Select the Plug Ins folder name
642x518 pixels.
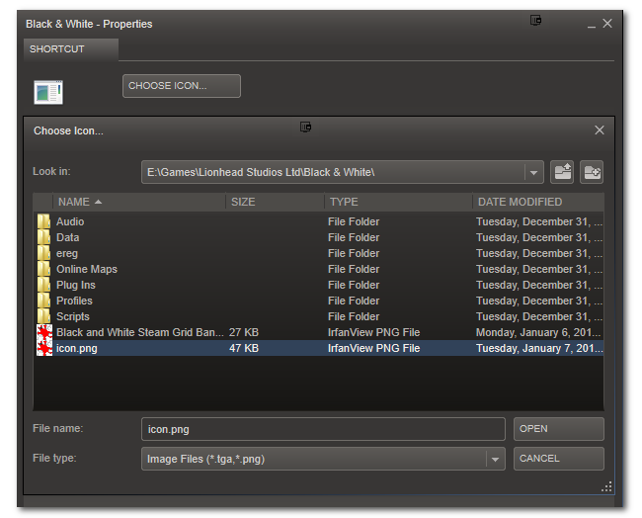click(x=76, y=286)
